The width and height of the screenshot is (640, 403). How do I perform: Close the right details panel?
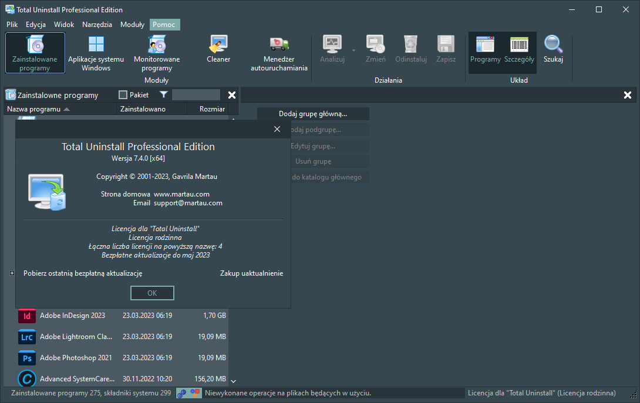(628, 95)
